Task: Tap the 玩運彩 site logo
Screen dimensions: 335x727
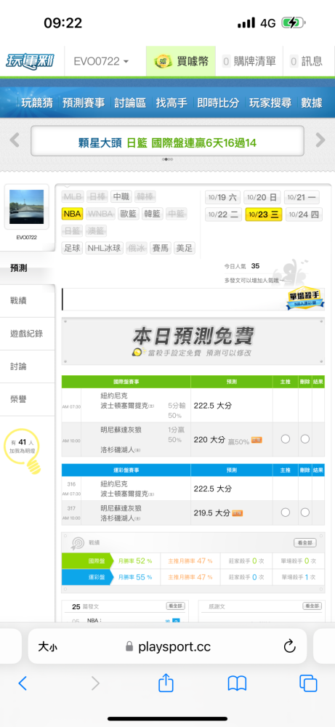Action: [x=29, y=61]
